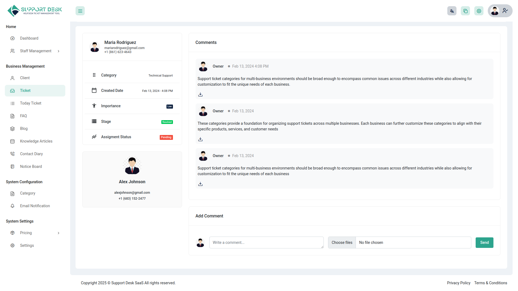Expand the Staff Management submenu
This screenshot has width=518, height=291.
point(59,51)
